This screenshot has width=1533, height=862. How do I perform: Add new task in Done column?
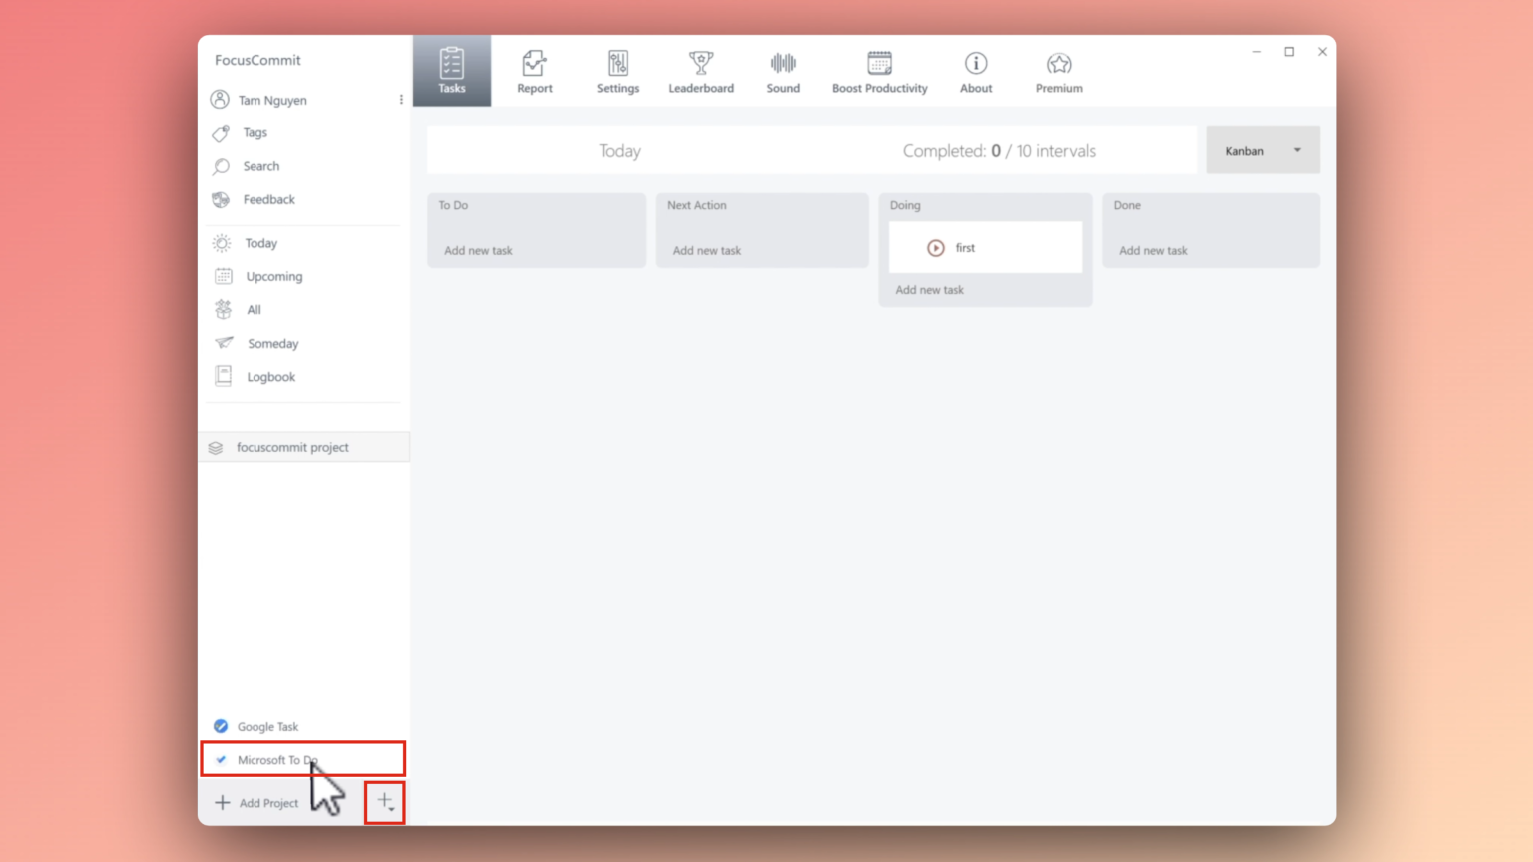pyautogui.click(x=1153, y=251)
